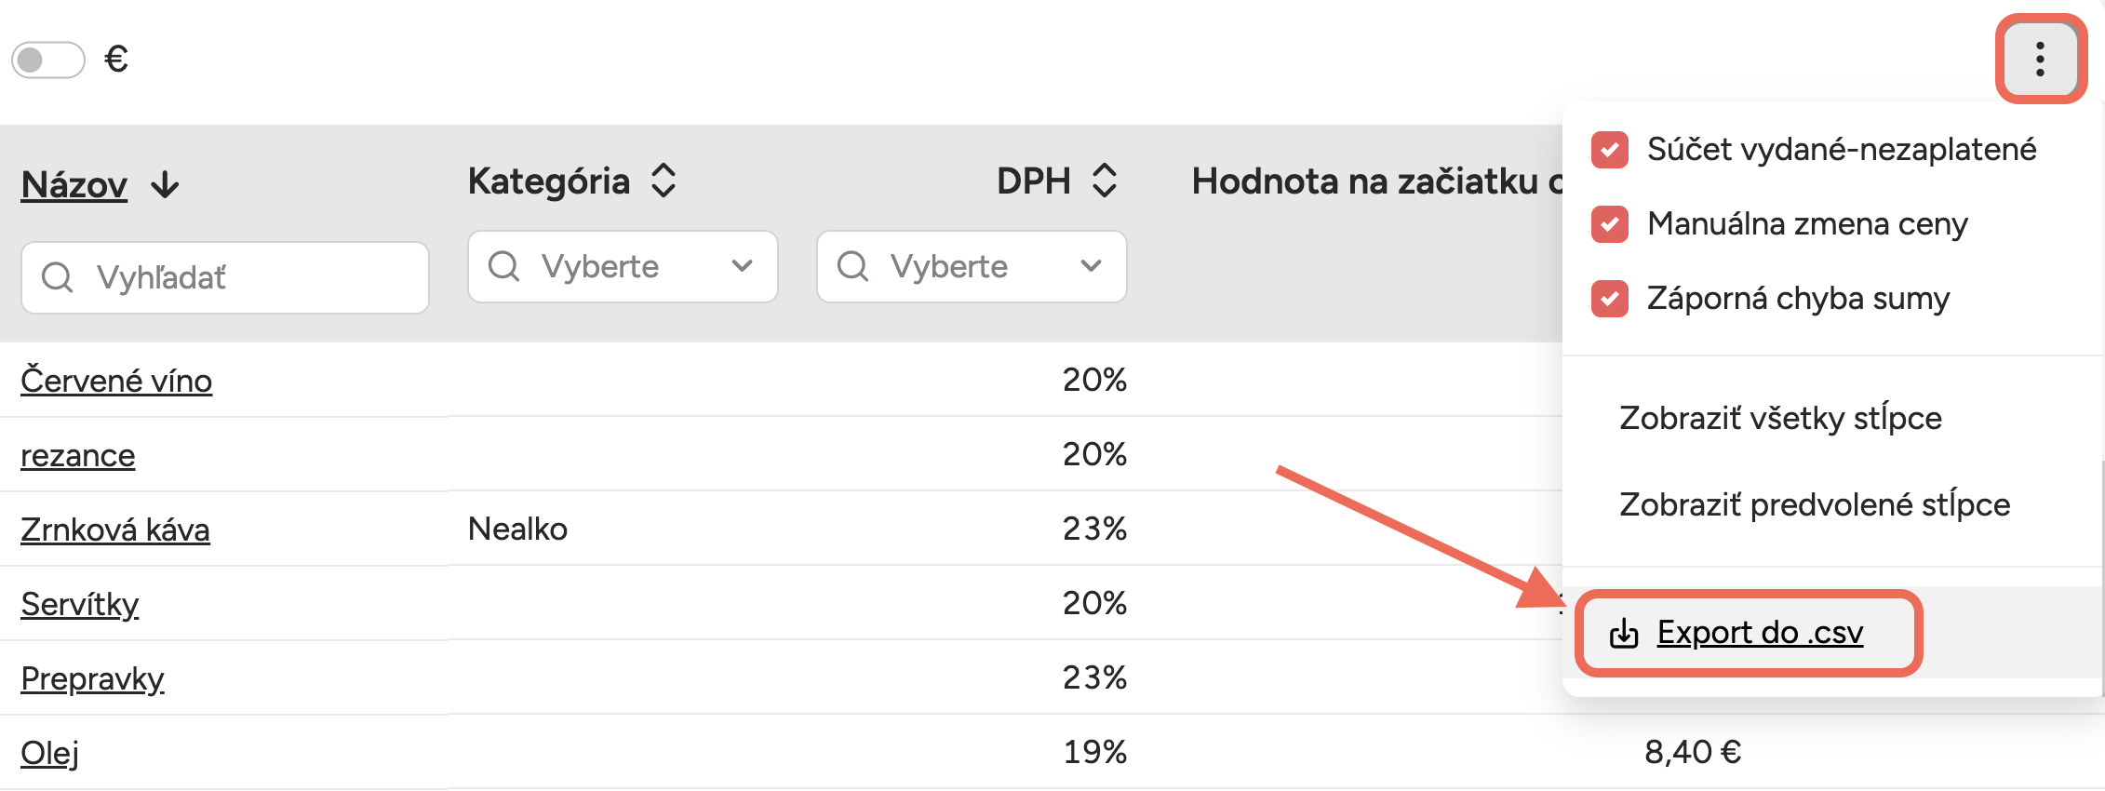Viewport: 2105px width, 791px height.
Task: Expand the Kategória Vyberte dropdown
Action: [741, 266]
